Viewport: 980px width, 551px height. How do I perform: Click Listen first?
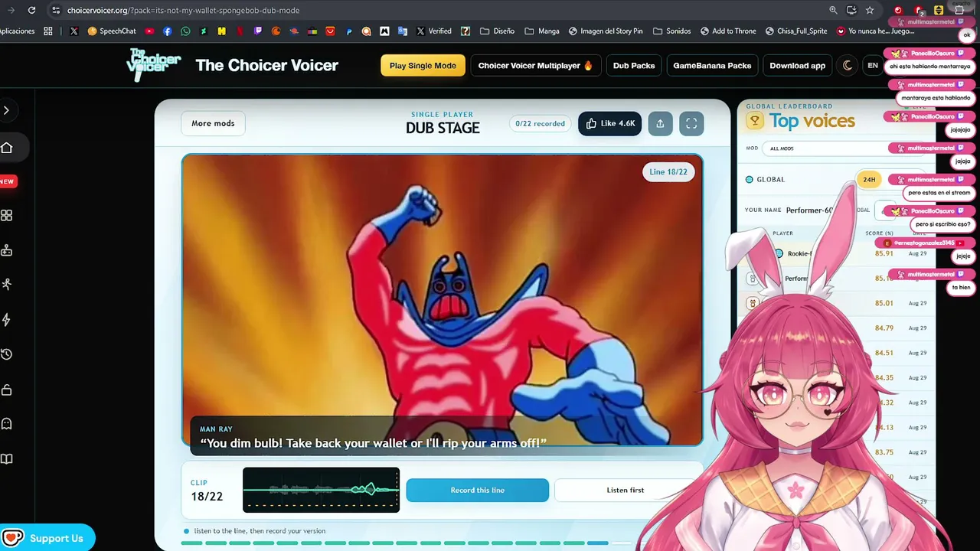pos(626,490)
